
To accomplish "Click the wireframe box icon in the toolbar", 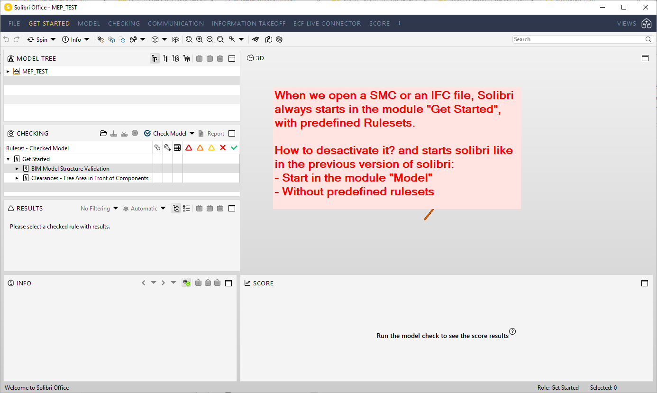I will point(176,40).
